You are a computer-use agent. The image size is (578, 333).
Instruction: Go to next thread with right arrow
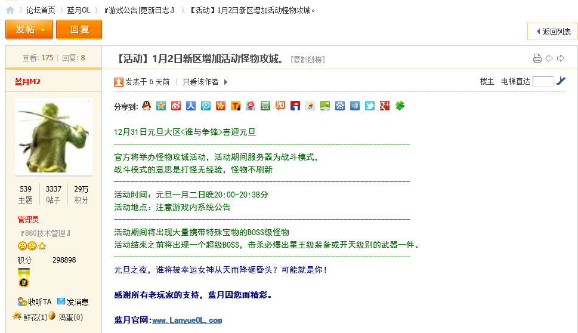[x=561, y=58]
